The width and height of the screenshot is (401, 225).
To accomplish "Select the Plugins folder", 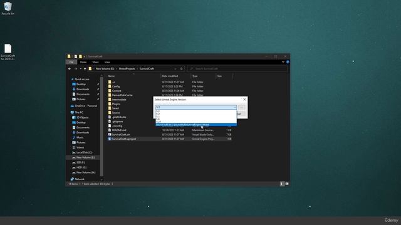I will click(x=116, y=104).
